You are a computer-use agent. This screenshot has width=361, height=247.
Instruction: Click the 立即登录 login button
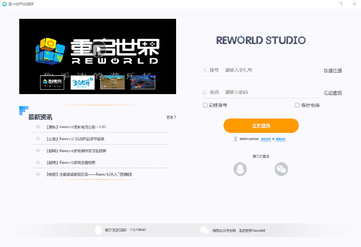coord(261,126)
